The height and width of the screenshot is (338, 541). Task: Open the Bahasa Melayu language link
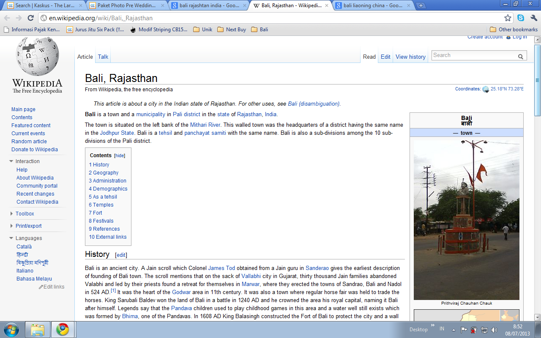[x=34, y=279]
